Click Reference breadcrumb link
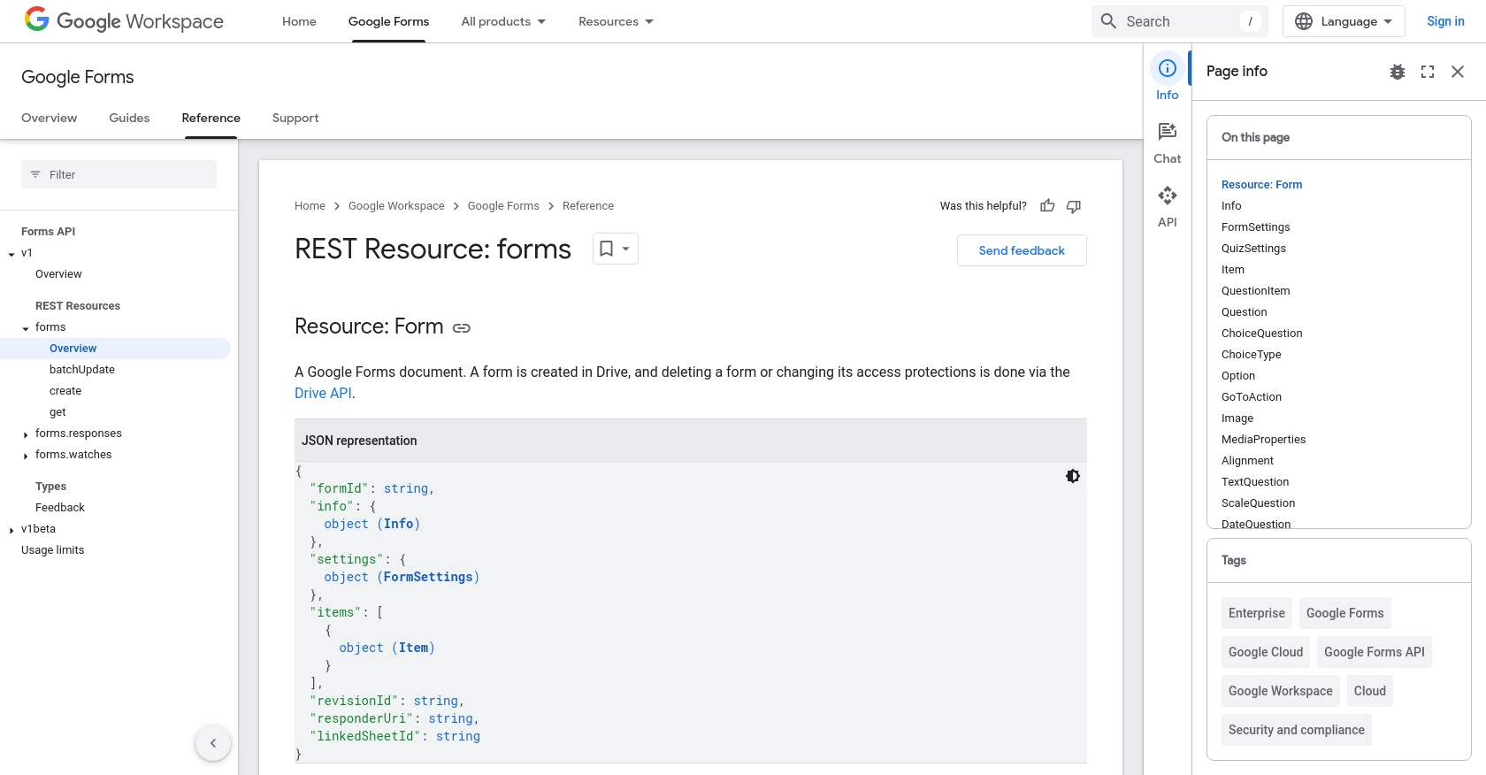 pyautogui.click(x=588, y=206)
